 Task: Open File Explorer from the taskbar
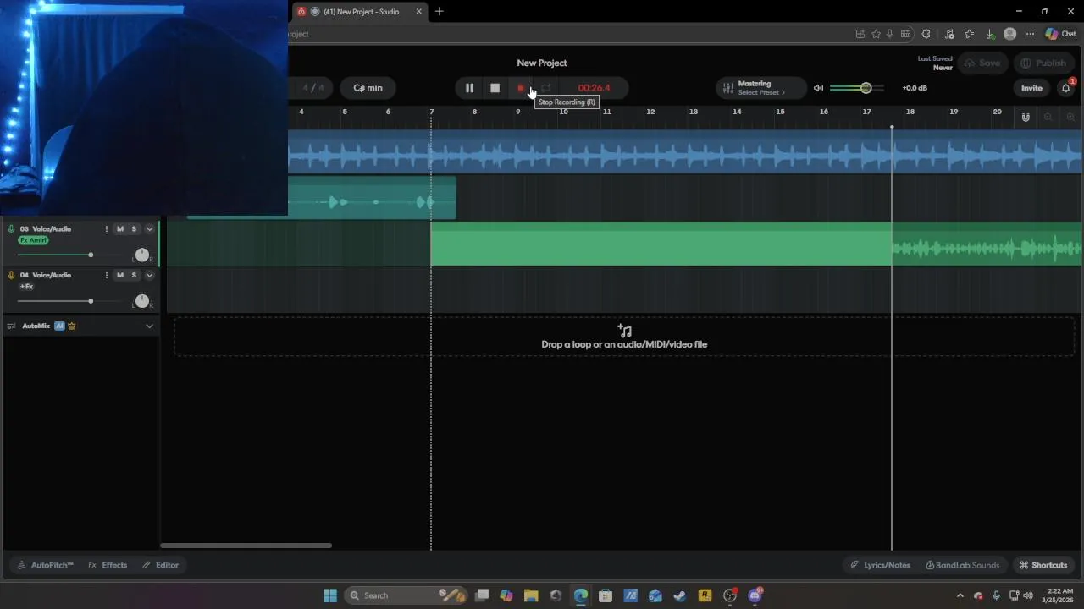531,595
